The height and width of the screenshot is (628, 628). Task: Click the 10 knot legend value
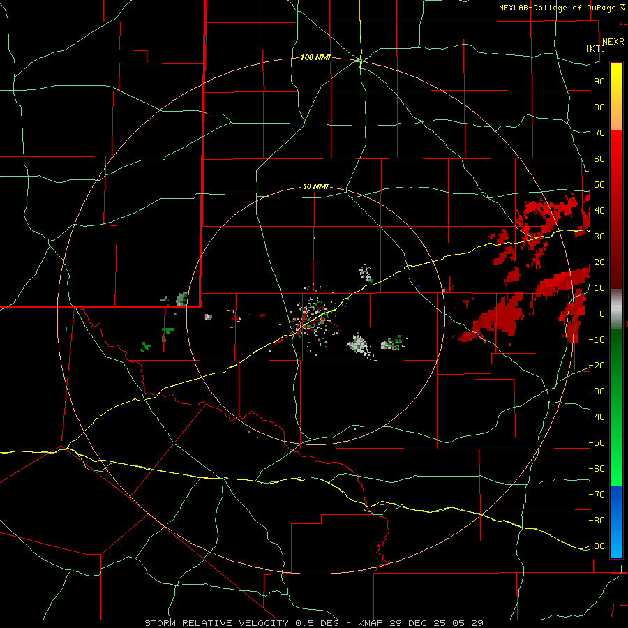599,288
